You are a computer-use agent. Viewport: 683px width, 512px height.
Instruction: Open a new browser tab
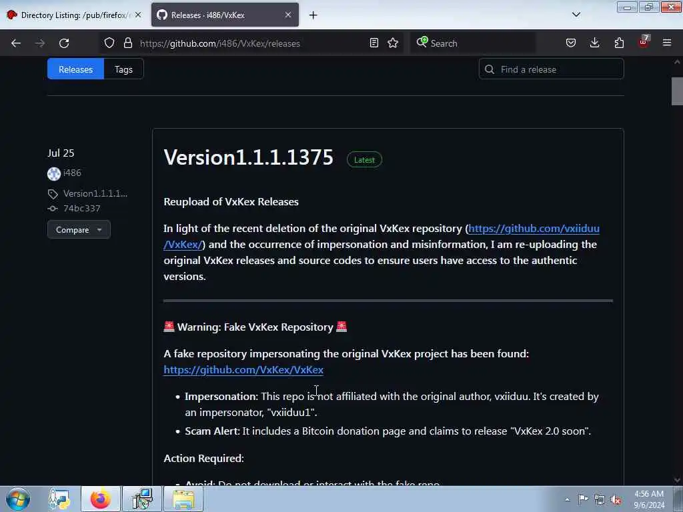313,15
